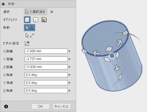Screen dimensions: 147x112
Task: Click the X角度 input field
Action: point(46,75)
